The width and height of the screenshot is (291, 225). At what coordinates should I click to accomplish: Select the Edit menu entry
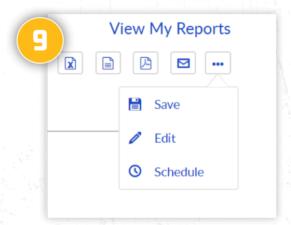[165, 138]
